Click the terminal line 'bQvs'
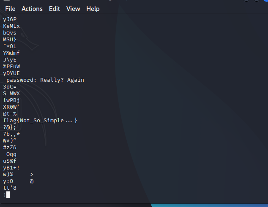268x207 pixels. click(10, 33)
